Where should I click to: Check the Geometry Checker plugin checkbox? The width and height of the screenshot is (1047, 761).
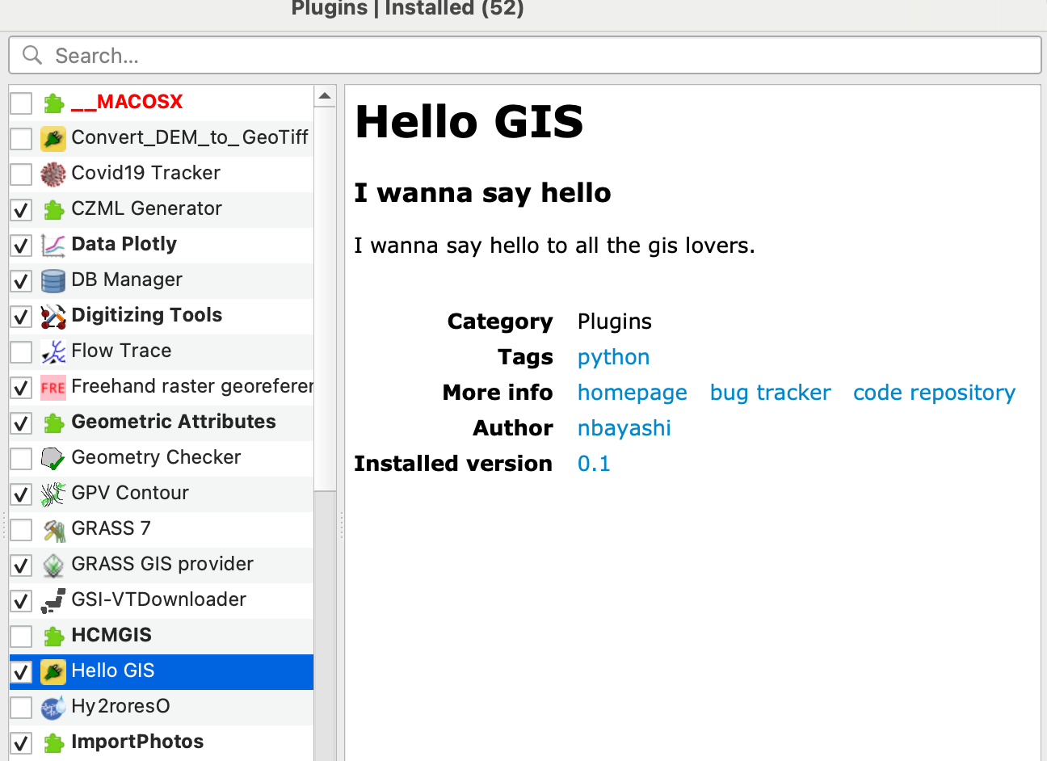[x=20, y=457]
